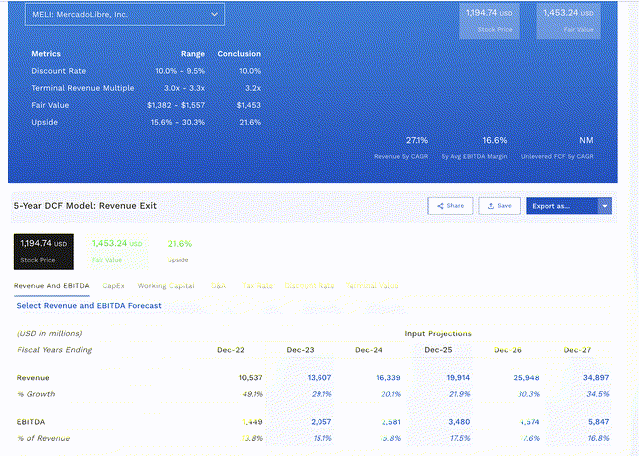
Task: Expand the Export as arrow dropdown
Action: (x=605, y=205)
